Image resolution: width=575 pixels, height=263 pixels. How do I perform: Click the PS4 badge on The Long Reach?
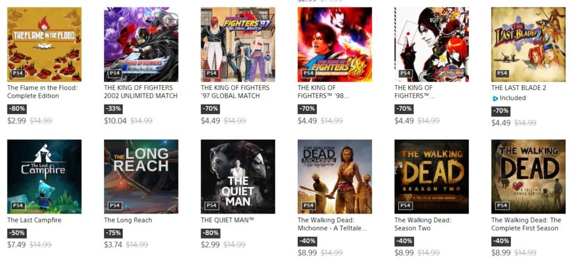(x=115, y=205)
